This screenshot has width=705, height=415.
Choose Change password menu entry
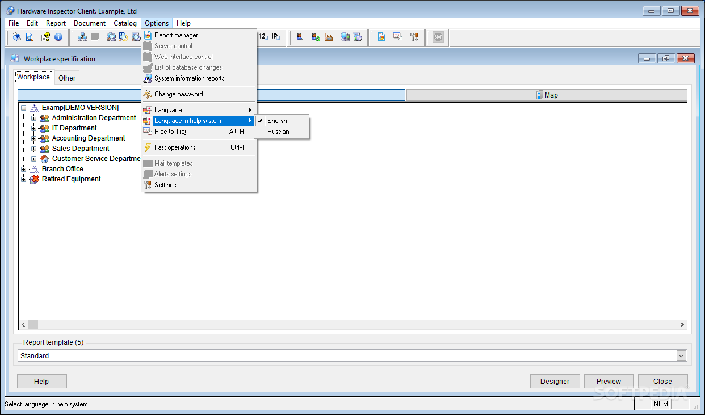(x=199, y=94)
